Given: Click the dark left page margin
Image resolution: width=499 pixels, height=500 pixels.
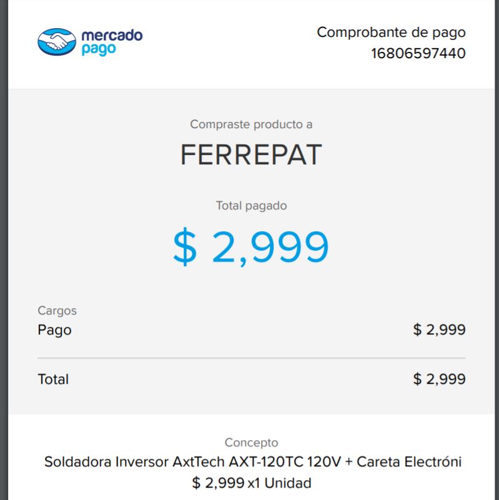Looking at the screenshot, I should point(4,250).
